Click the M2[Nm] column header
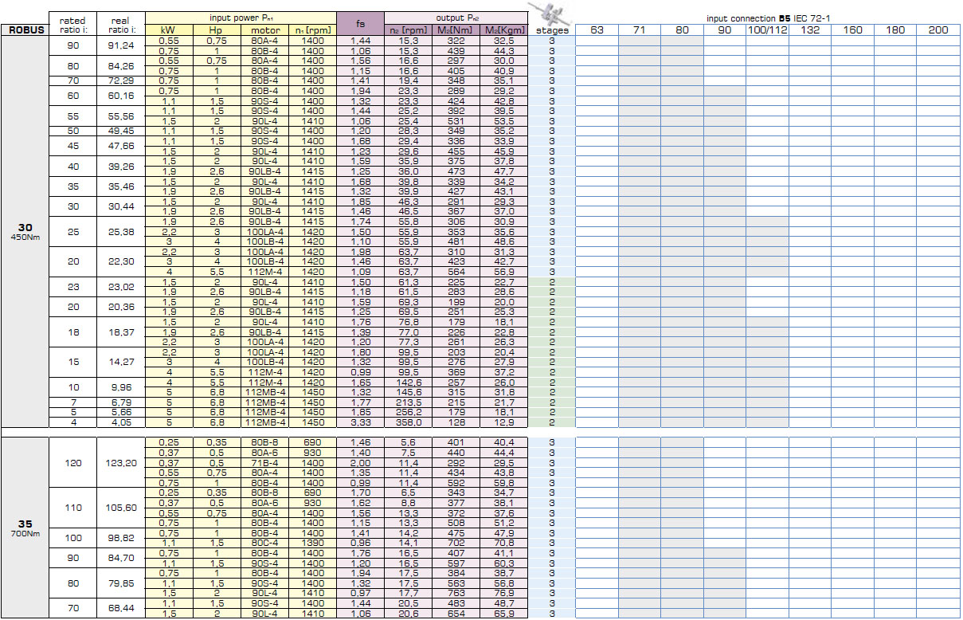The image size is (963, 620). click(456, 29)
